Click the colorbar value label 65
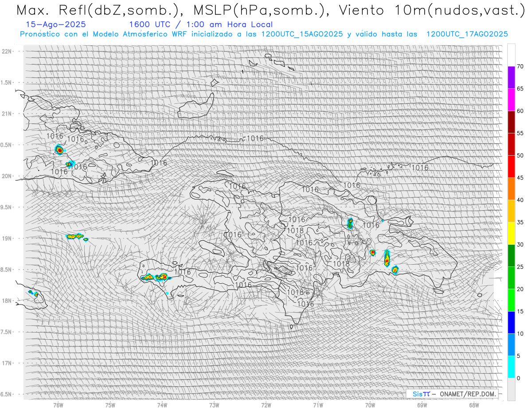Image resolution: width=532 pixels, height=411 pixels. [520, 89]
